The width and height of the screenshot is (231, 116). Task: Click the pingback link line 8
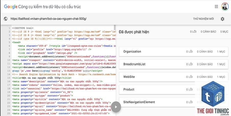pos(47,53)
